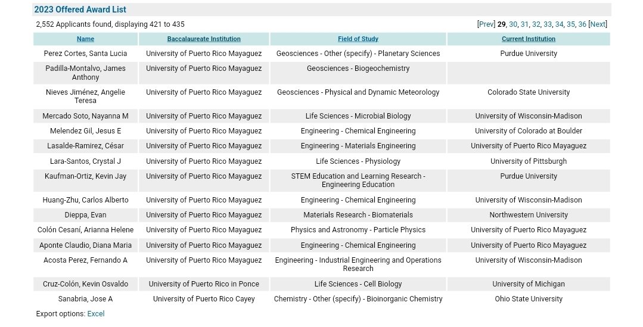
Task: Select name Perez Cortes, Santa Lucia
Action: pos(85,54)
